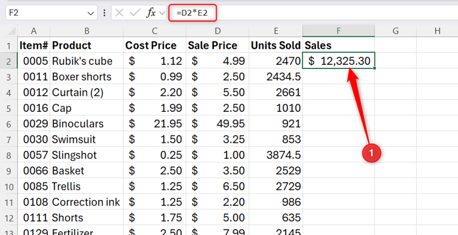Select row 10 header
458x235 pixels.
click(9, 187)
